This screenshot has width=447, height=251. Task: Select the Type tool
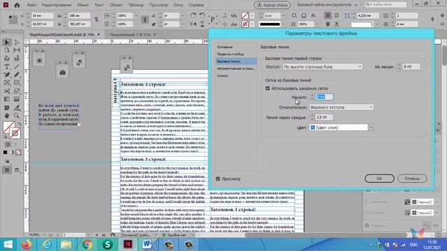(x=7, y=67)
